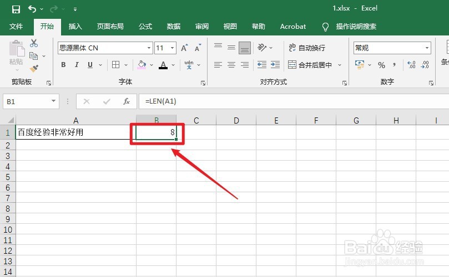Screen dimensions: 449x277
Task: Select Top Align icon
Action: click(x=218, y=47)
